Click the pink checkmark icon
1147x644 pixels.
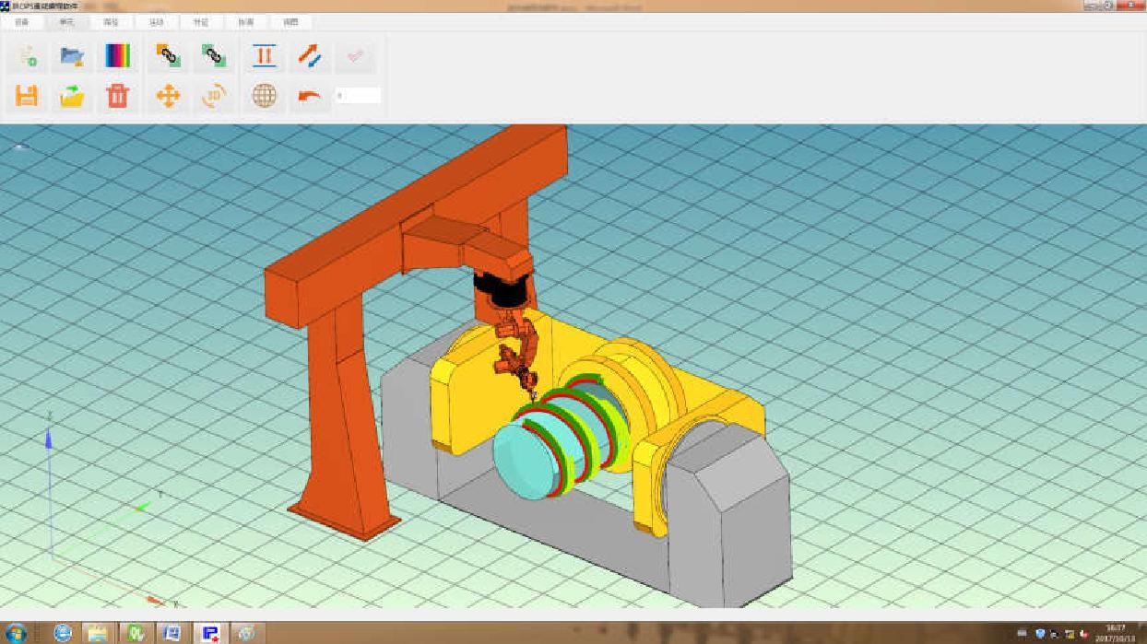tap(355, 57)
